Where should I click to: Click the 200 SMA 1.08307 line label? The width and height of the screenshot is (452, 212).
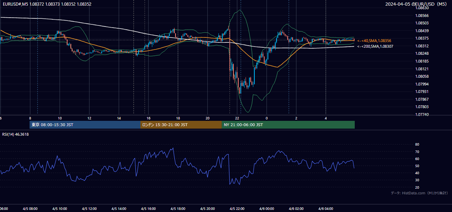[x=375, y=46]
